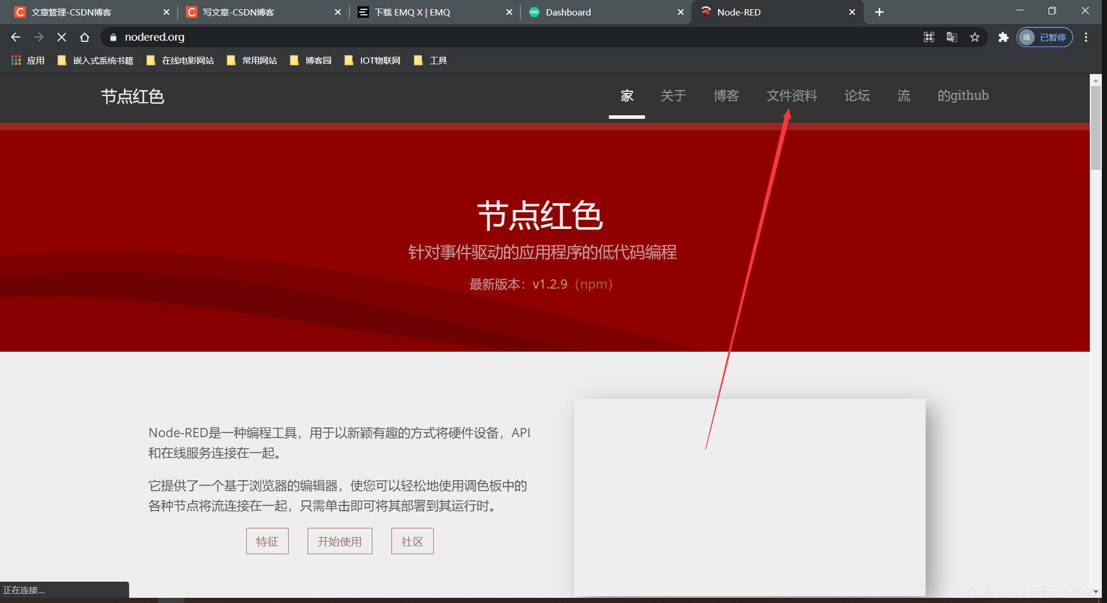Screen dimensions: 1107x603
Task: Go back with the browser back arrow
Action: 15,37
